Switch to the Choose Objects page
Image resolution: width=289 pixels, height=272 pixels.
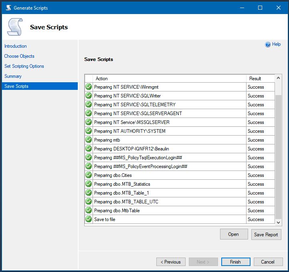point(19,56)
